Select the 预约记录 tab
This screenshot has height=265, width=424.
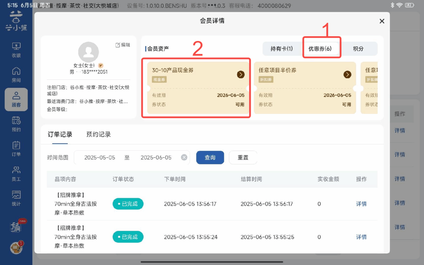[x=99, y=135]
